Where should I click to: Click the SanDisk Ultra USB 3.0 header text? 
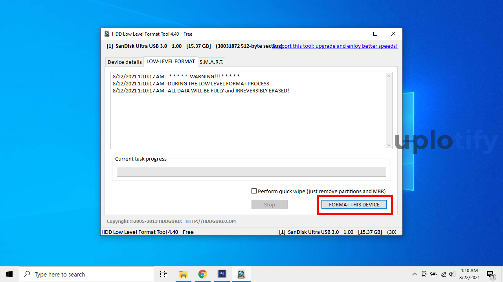(141, 46)
